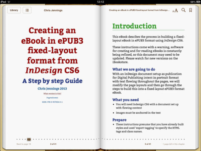Tap the 'What we are going to do' heading
The height and width of the screenshot is (151, 201).
[x=133, y=69]
